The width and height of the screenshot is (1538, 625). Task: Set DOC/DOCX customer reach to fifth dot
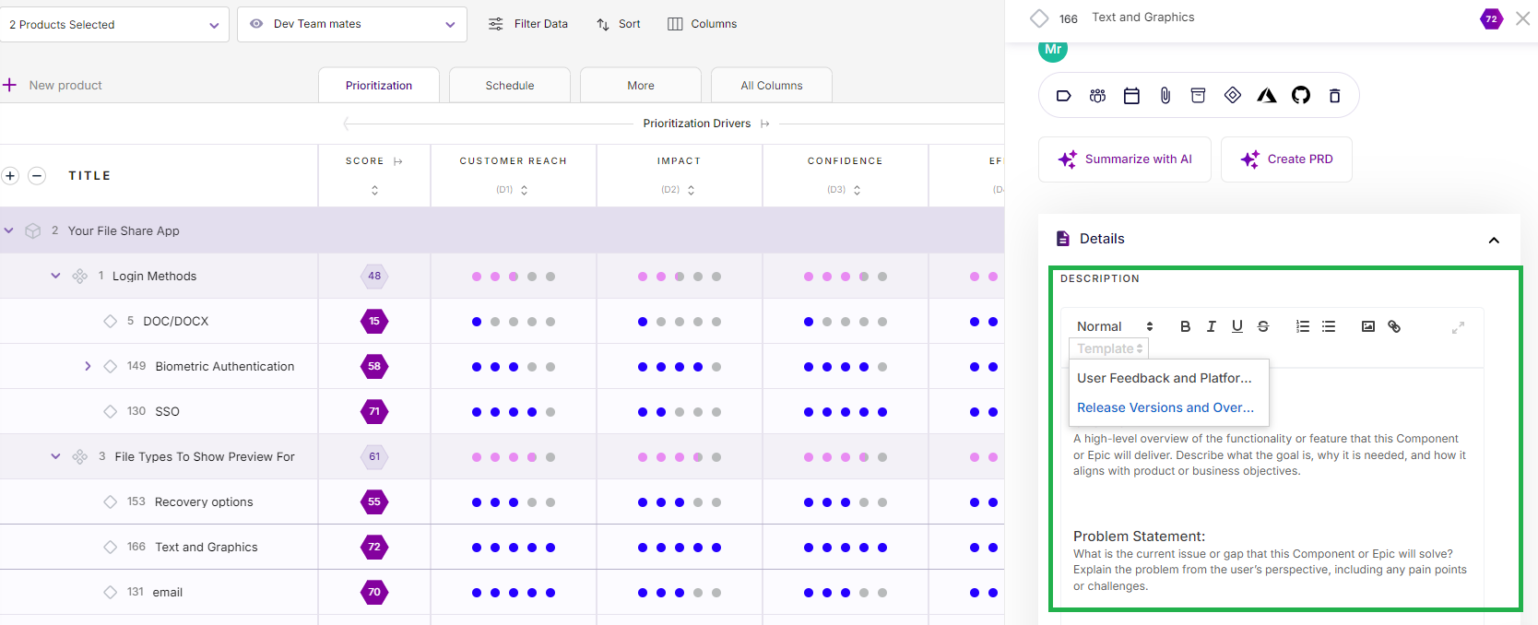click(550, 322)
